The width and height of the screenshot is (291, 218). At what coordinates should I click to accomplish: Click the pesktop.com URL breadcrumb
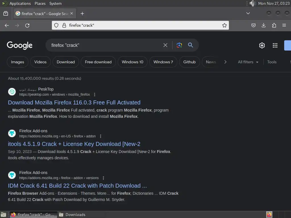pyautogui.click(x=54, y=95)
